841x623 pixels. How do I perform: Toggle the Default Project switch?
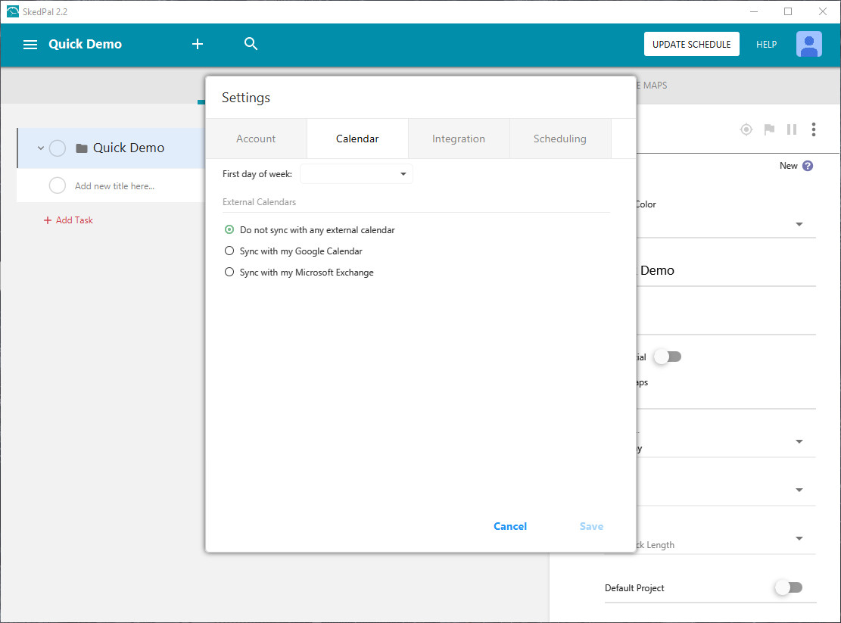tap(789, 587)
